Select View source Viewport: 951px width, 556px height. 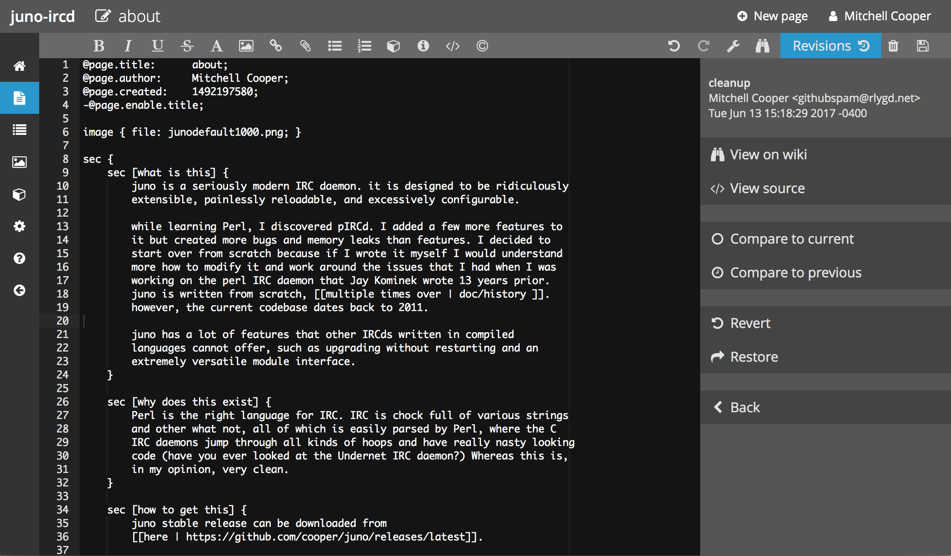click(x=825, y=188)
